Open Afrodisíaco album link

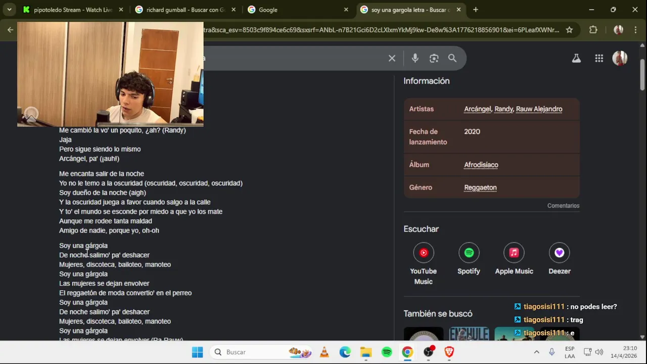(481, 165)
